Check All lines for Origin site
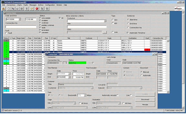186x116 pixels. [x=80, y=103]
